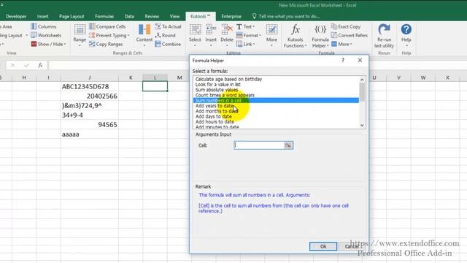Switch to the Developer tab
The height and width of the screenshot is (263, 467).
click(16, 16)
